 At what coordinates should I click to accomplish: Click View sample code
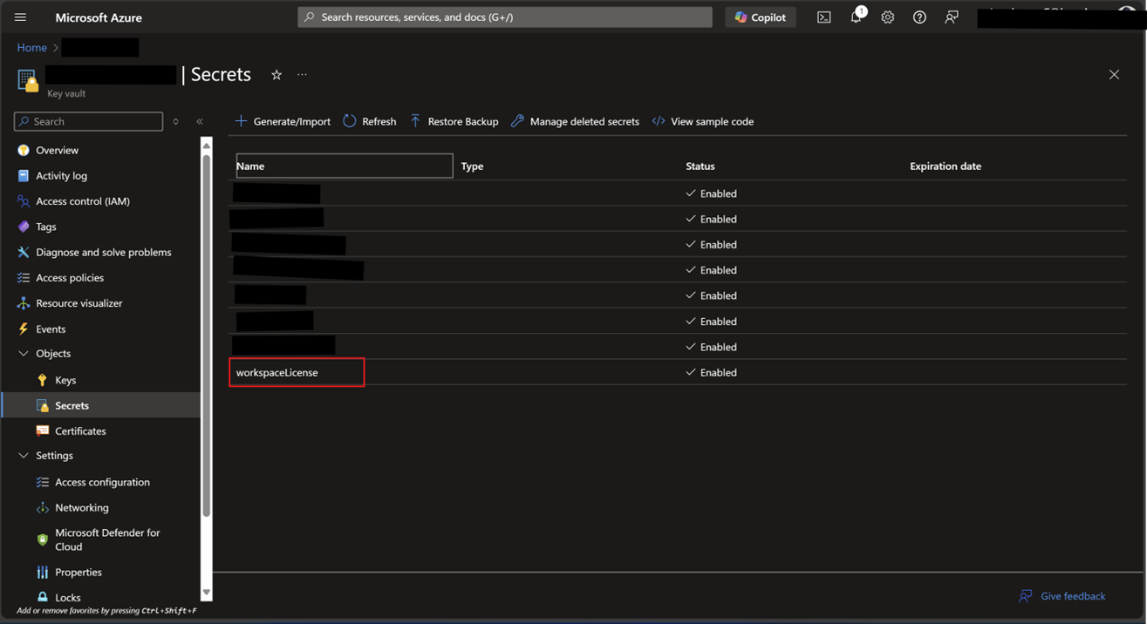tap(703, 121)
